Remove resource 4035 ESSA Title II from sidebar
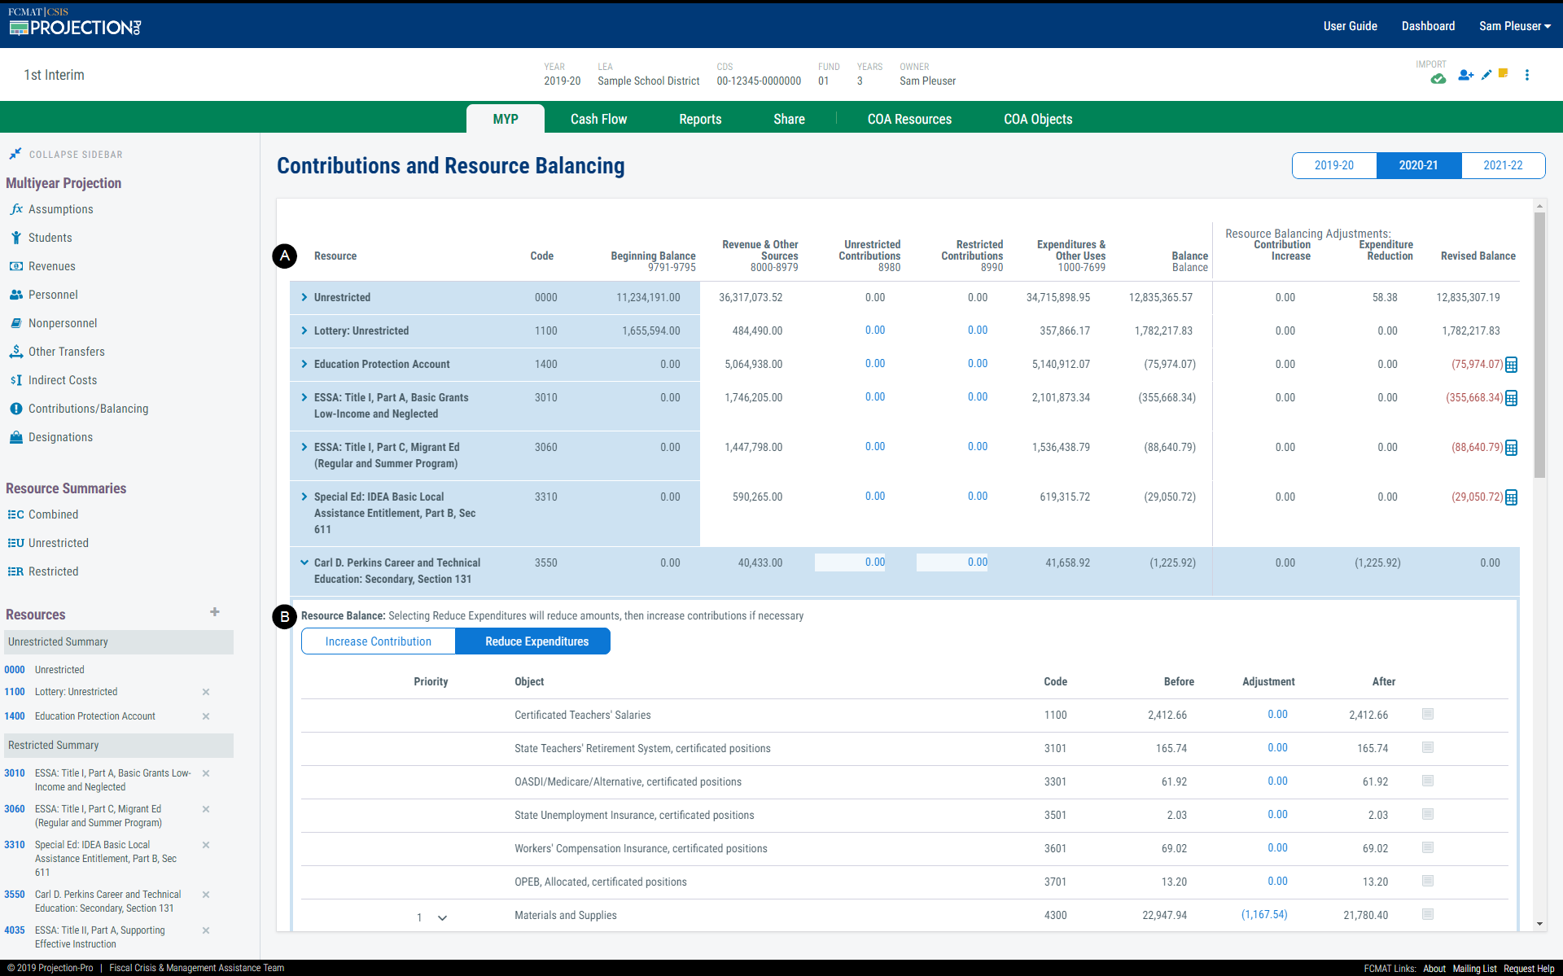Image resolution: width=1563 pixels, height=976 pixels. tap(206, 930)
